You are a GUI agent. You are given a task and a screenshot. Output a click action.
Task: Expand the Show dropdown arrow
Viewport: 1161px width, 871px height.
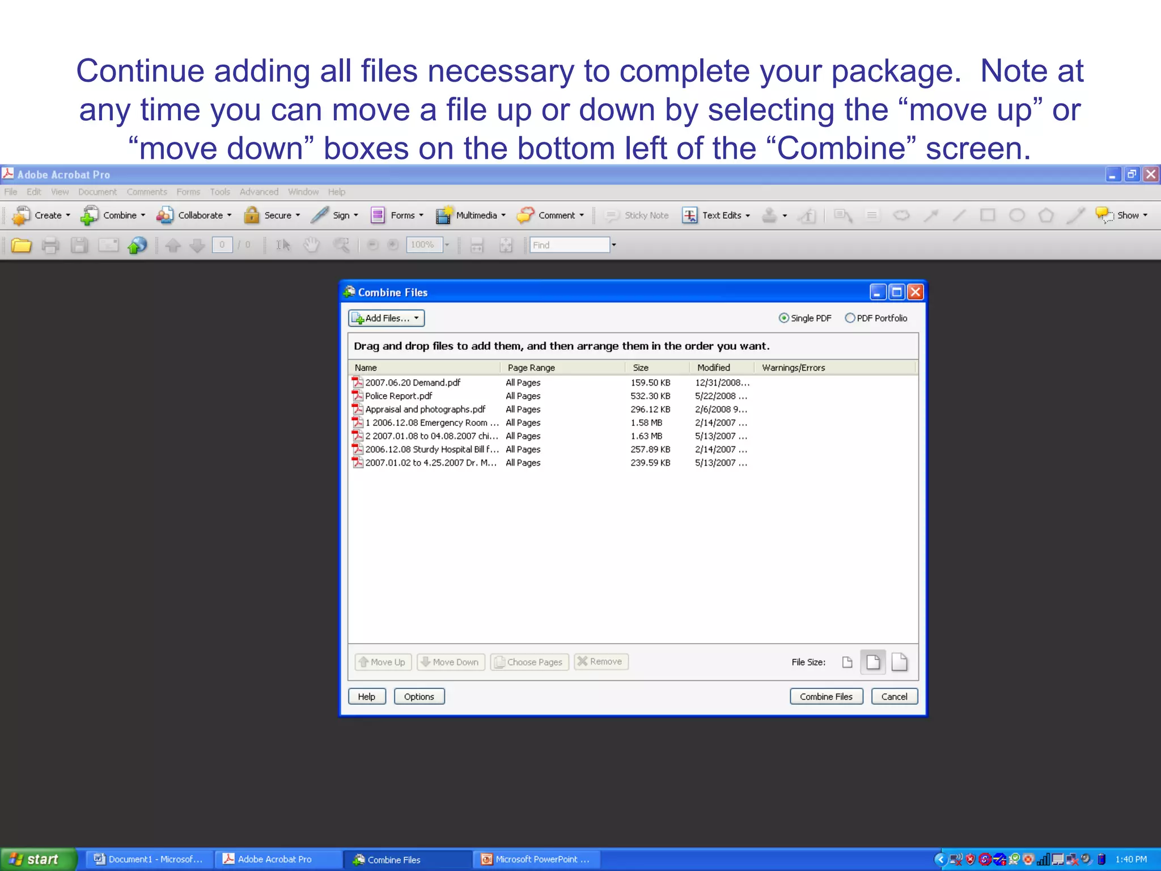(x=1145, y=215)
